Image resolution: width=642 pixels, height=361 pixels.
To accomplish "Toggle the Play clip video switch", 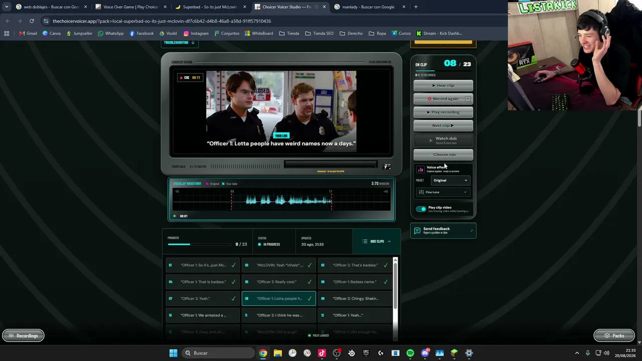I will click(421, 209).
